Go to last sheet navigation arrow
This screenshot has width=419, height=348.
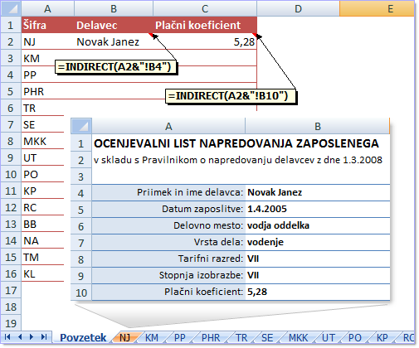pos(44,337)
